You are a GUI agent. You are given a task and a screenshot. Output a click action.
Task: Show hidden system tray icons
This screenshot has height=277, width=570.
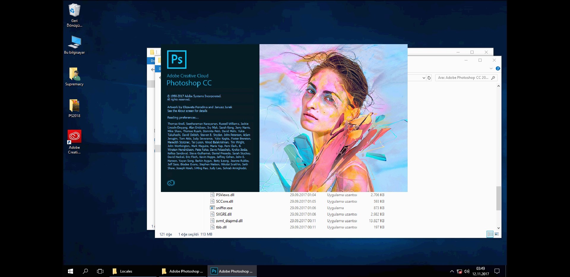452,271
